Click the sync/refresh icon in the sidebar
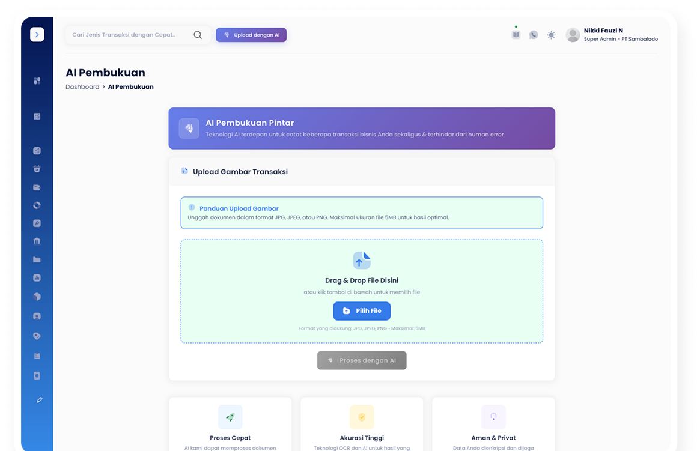The width and height of the screenshot is (700, 451). point(37,205)
